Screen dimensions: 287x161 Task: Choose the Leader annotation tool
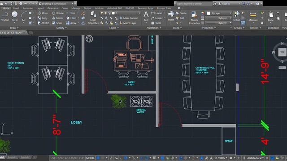click(x=157, y=18)
